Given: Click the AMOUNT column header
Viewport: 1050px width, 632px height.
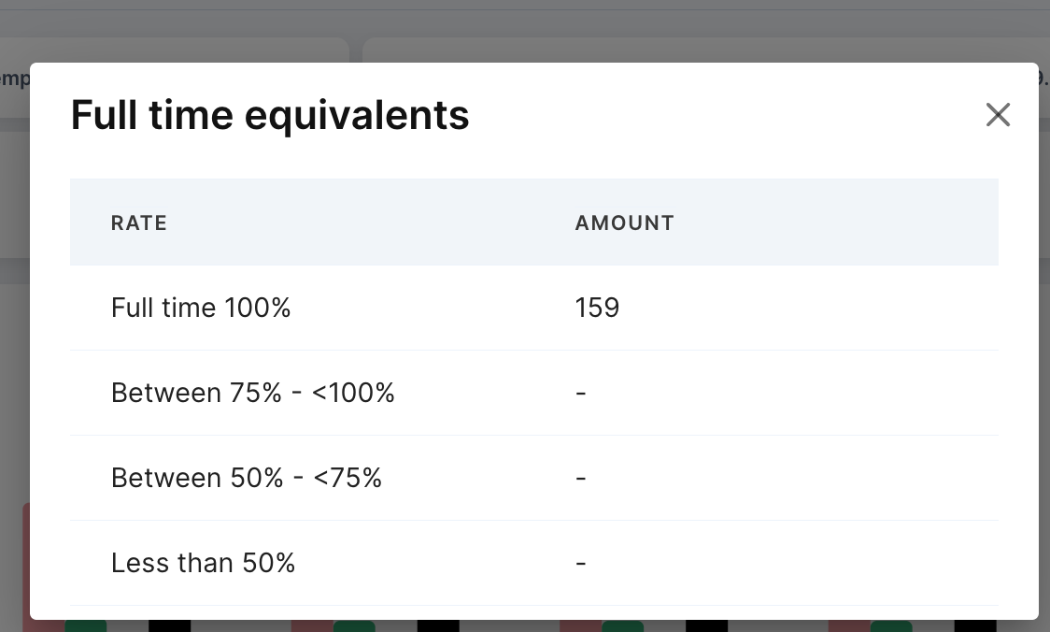Looking at the screenshot, I should 624,223.
